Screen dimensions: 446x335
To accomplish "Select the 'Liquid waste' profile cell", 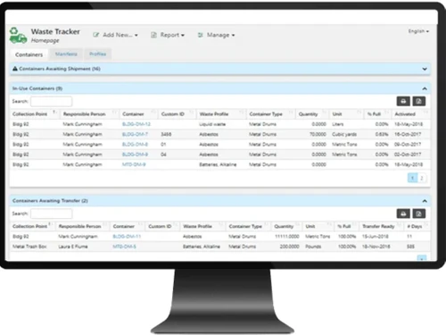I will click(212, 124).
